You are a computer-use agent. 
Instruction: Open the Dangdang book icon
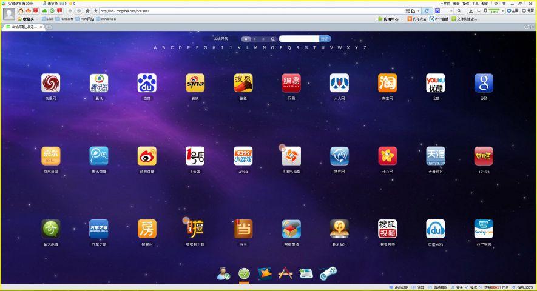pos(243,229)
